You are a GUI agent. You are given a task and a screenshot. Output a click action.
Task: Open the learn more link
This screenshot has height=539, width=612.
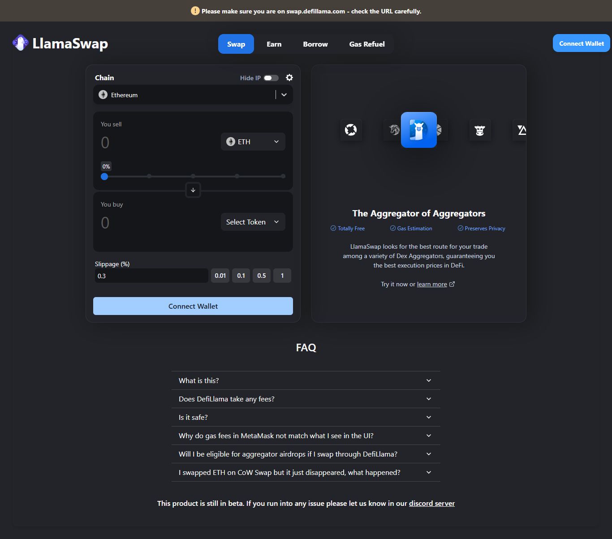pos(432,284)
